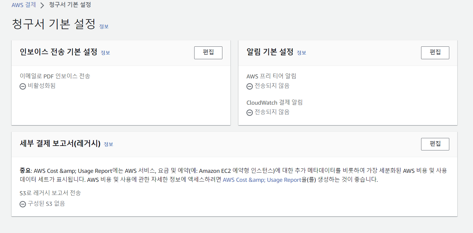Click status icon under AWS 프리 티어 알림

pyautogui.click(x=250, y=86)
